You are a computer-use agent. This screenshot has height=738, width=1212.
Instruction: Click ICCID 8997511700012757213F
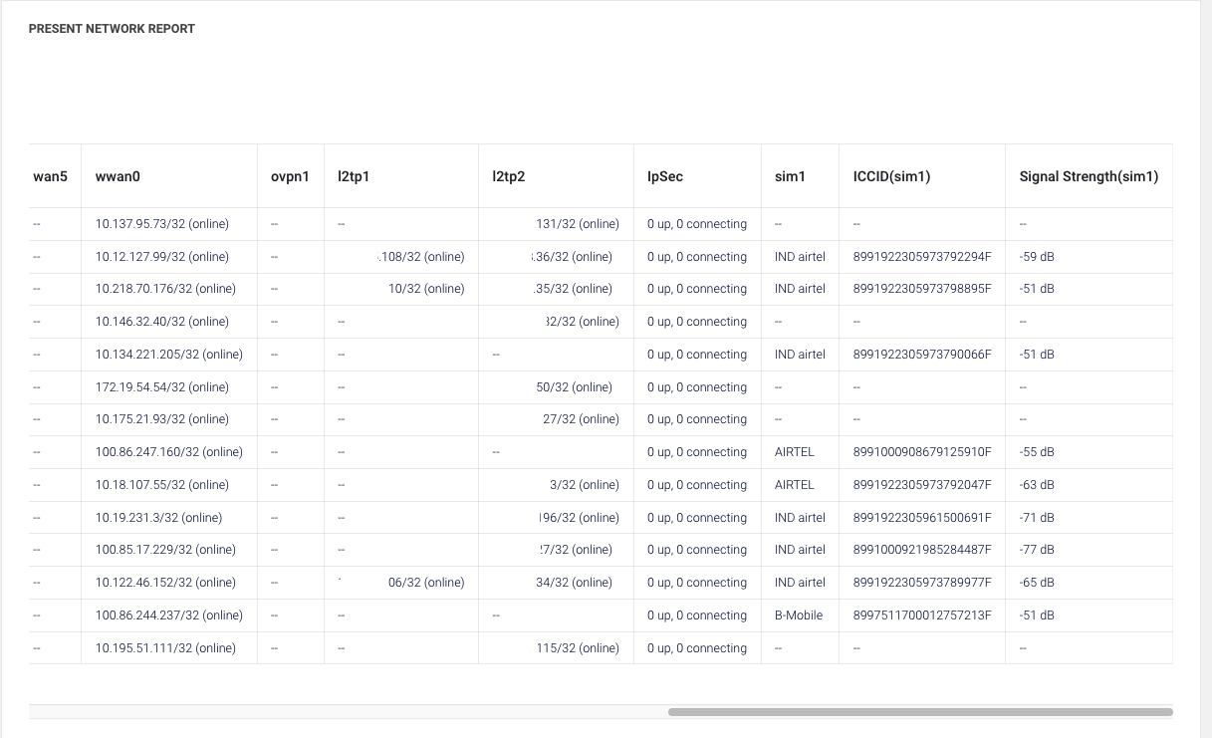pyautogui.click(x=922, y=615)
